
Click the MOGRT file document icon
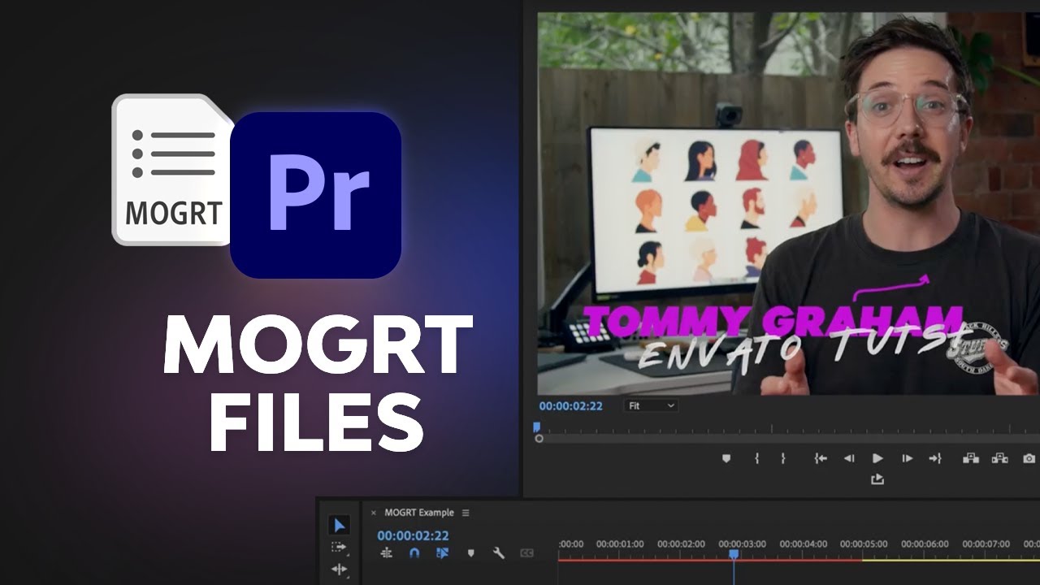[x=173, y=170]
